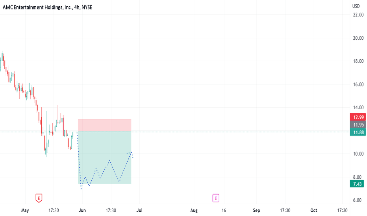Image resolution: width=367 pixels, height=216 pixels.
Task: Click the Aug label on time axis
Action: [x=194, y=211]
